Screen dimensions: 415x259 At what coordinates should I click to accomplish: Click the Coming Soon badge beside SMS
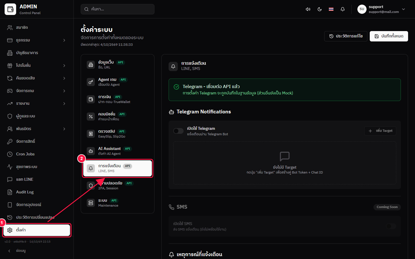click(x=387, y=207)
